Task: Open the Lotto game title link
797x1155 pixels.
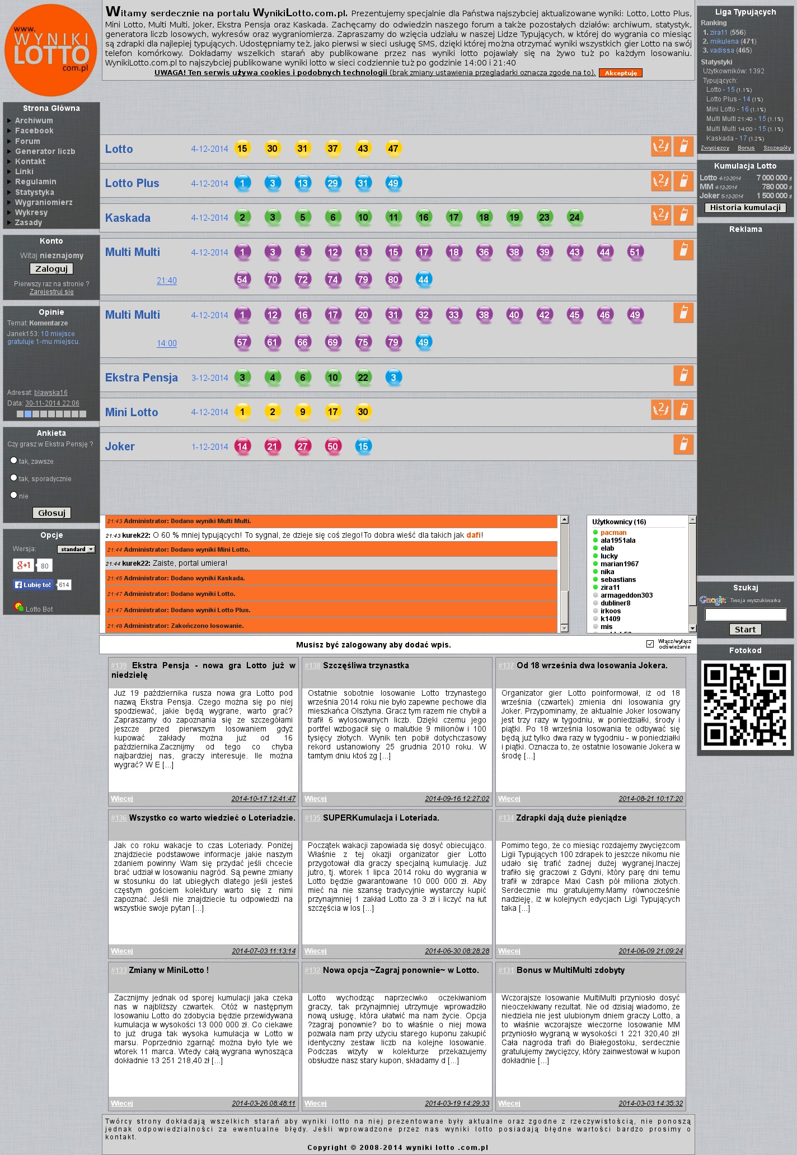Action: (x=119, y=149)
